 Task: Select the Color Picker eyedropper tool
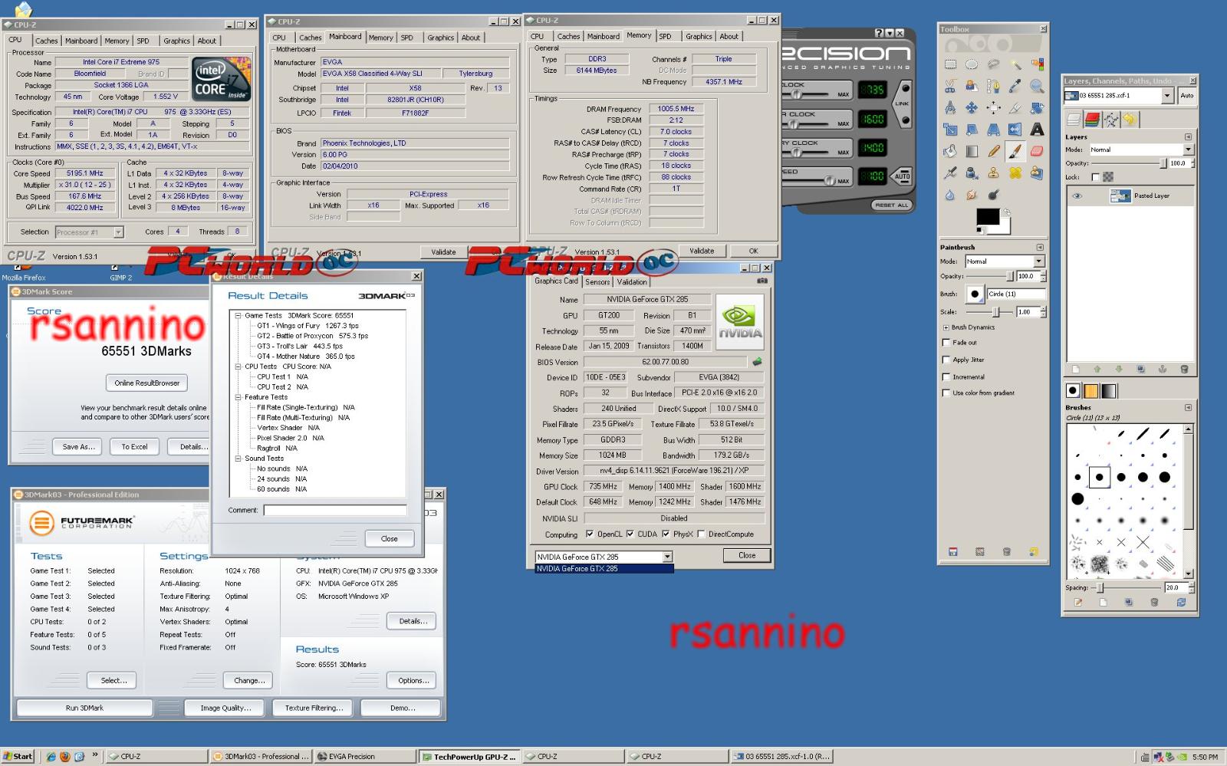click(x=1015, y=86)
